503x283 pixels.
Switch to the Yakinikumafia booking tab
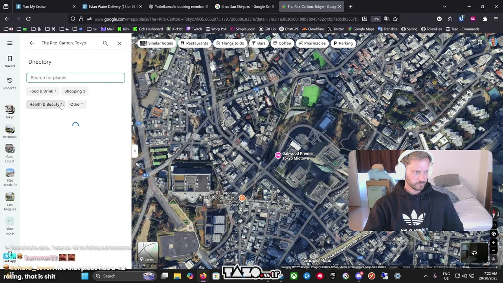pyautogui.click(x=178, y=7)
